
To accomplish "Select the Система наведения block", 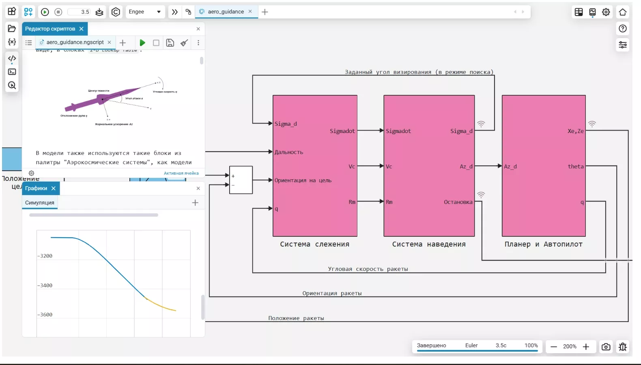I will click(429, 166).
